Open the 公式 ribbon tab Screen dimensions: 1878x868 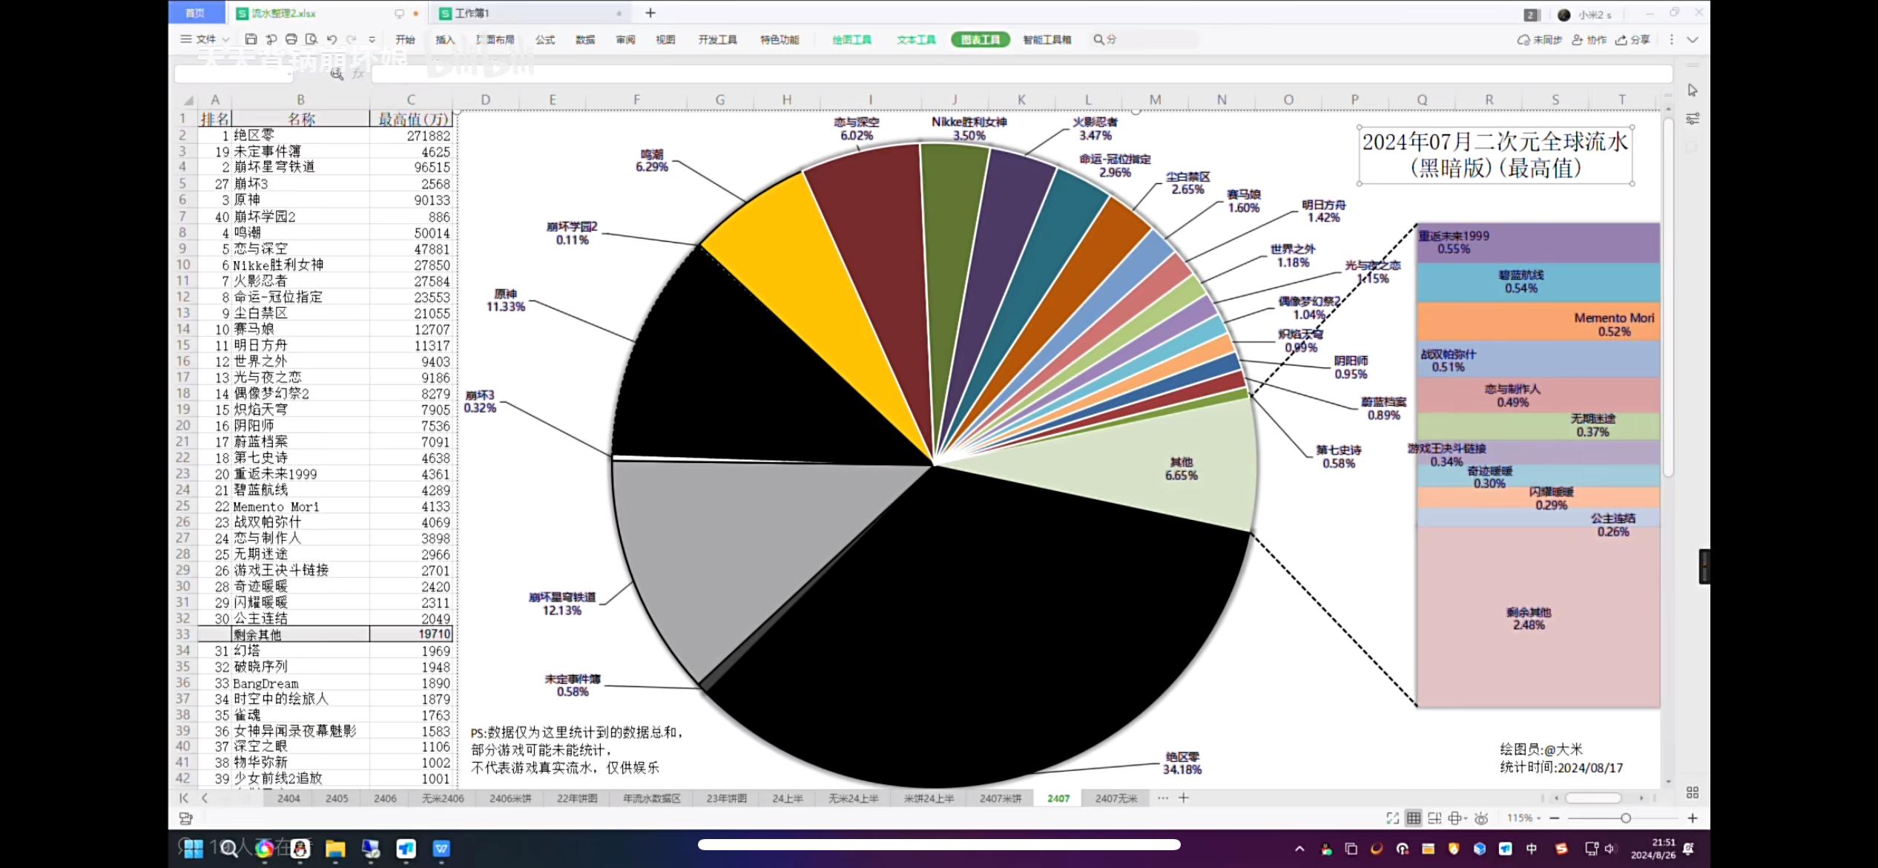pos(545,39)
